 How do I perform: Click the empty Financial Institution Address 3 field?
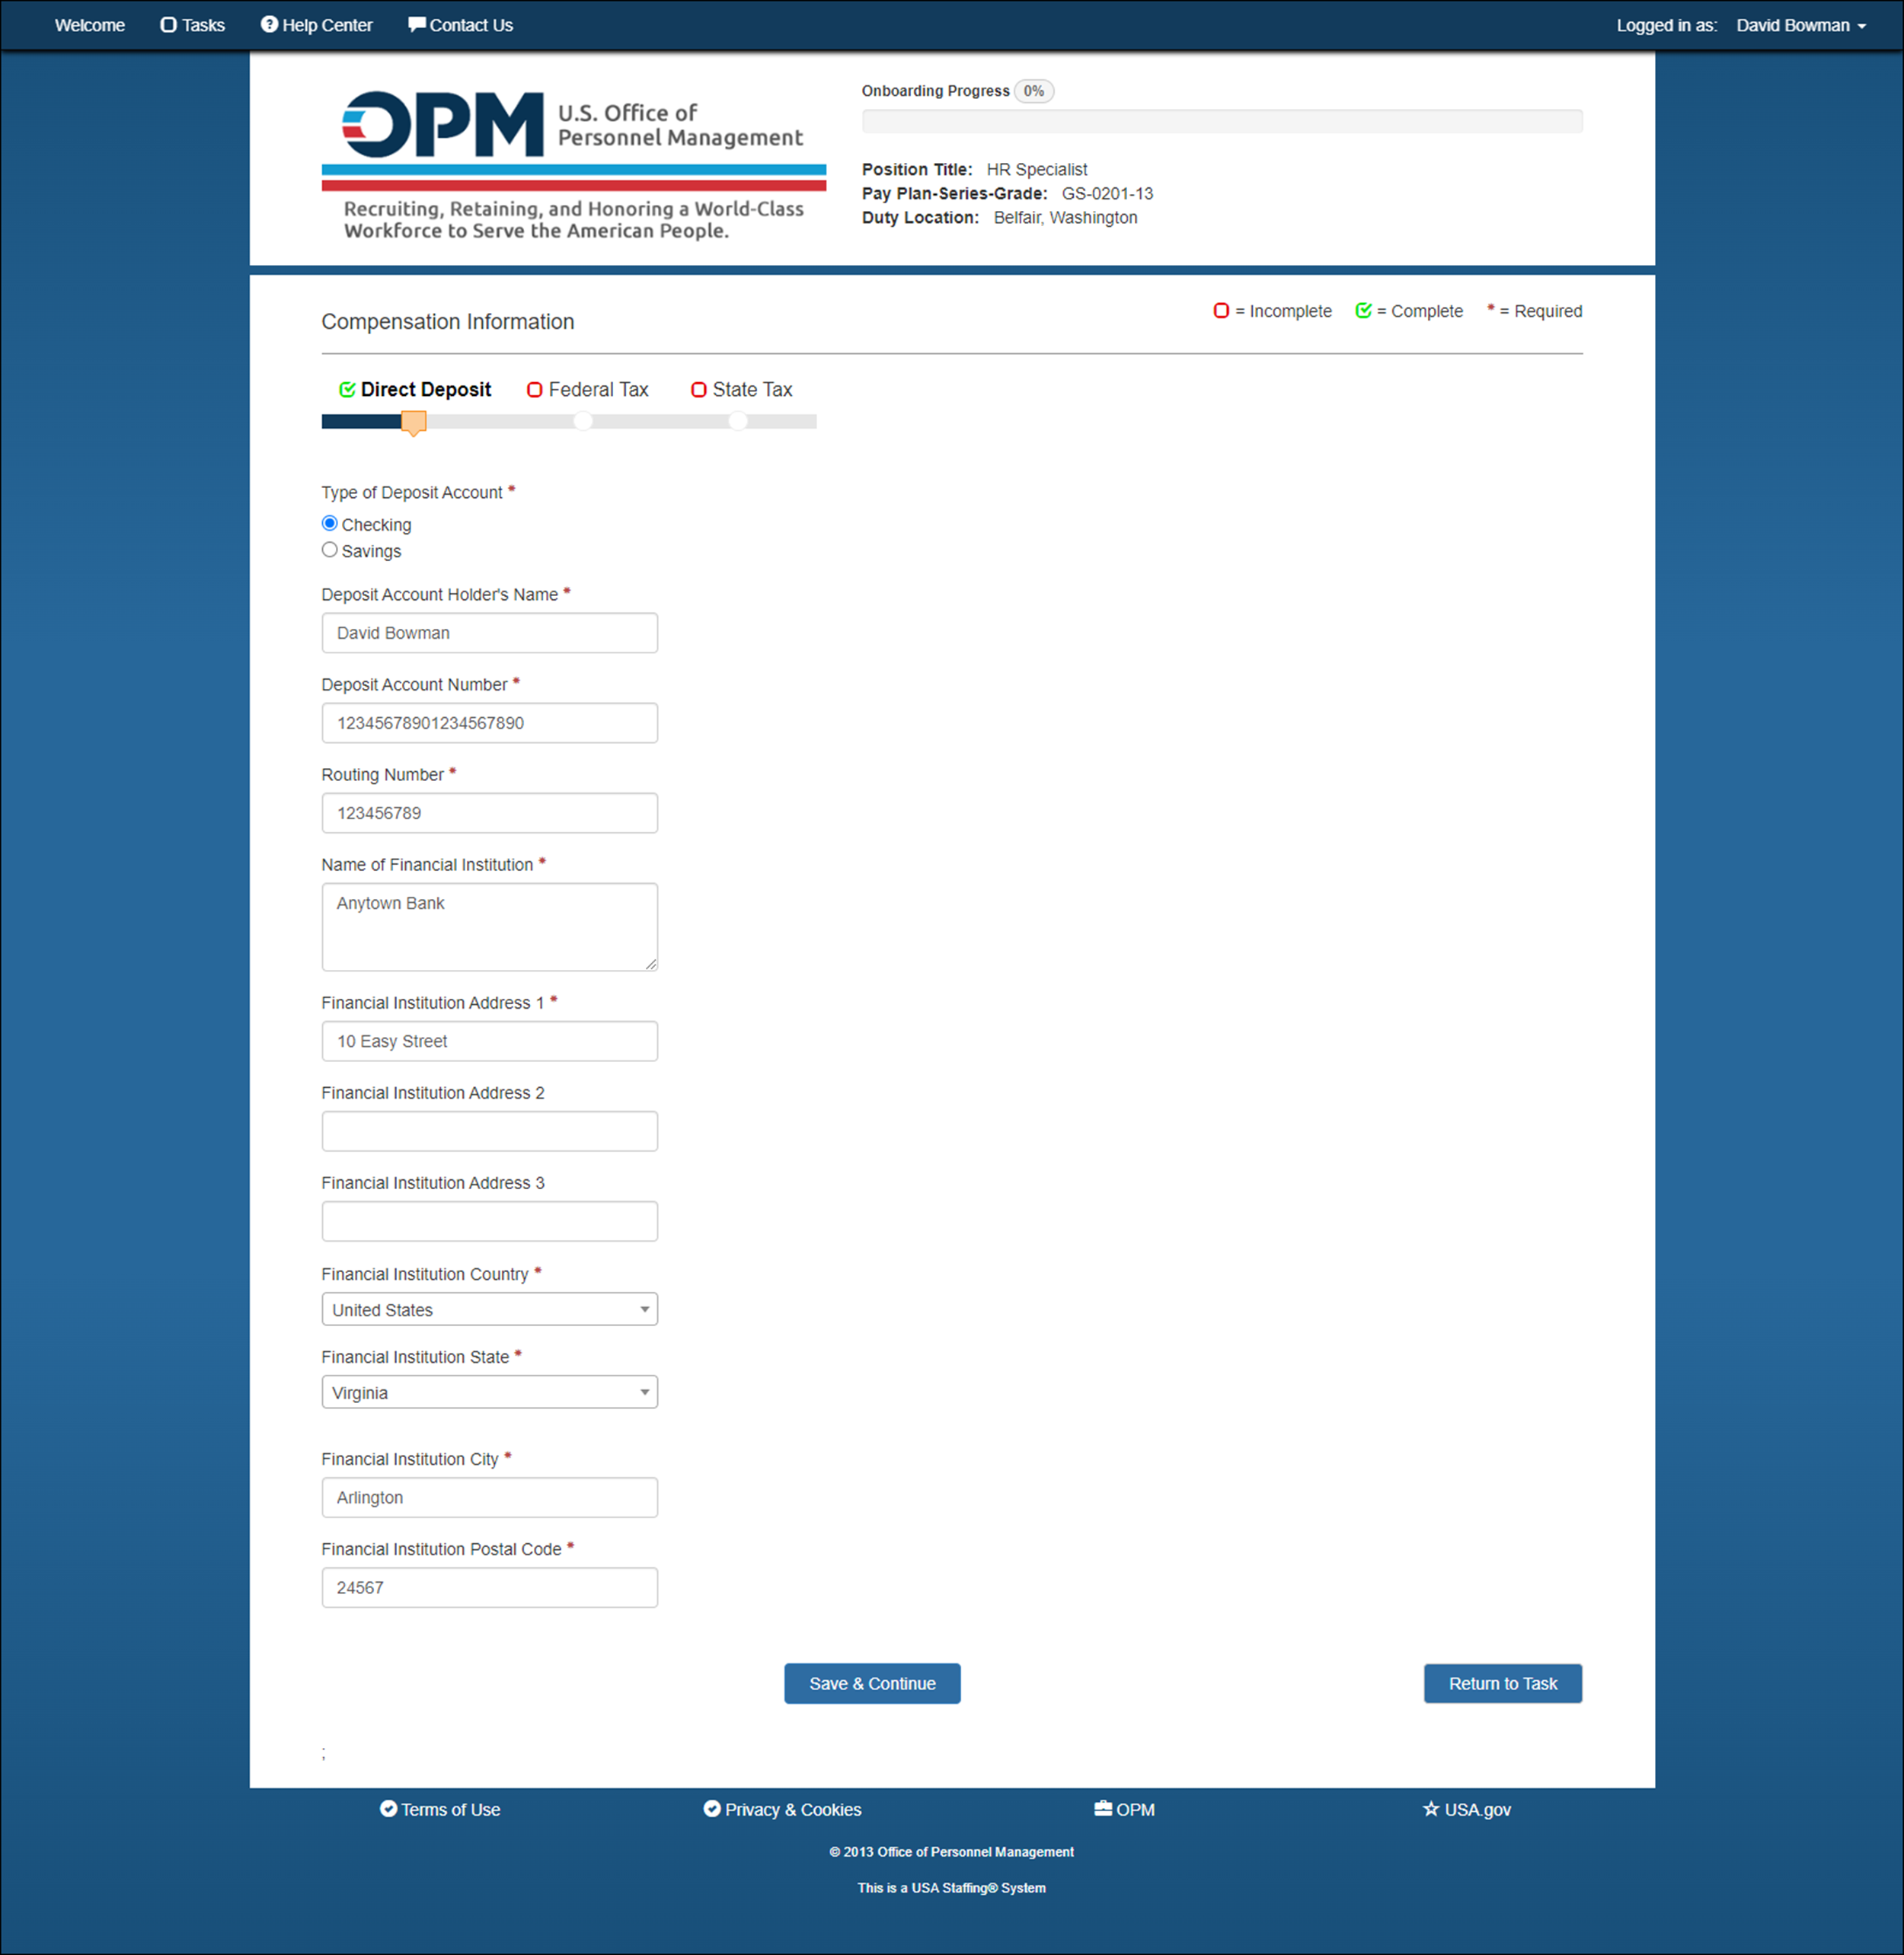[489, 1220]
